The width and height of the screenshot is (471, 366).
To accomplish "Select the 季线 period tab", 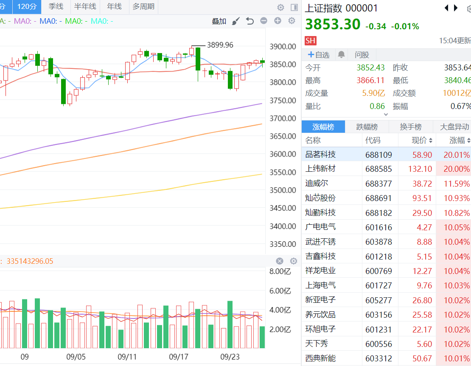I will tap(56, 7).
